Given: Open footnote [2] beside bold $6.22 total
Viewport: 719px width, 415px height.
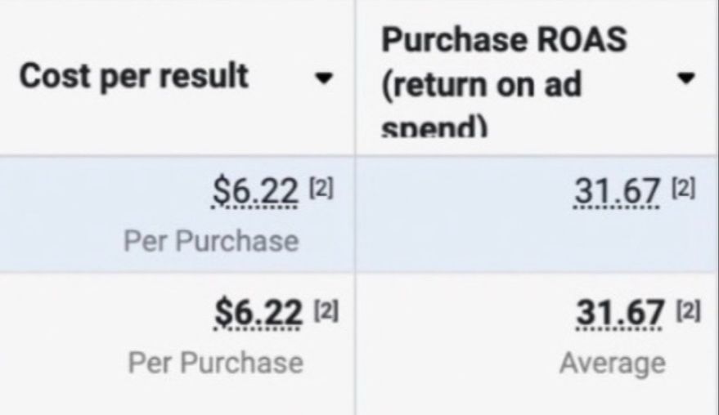Looking at the screenshot, I should (x=326, y=311).
